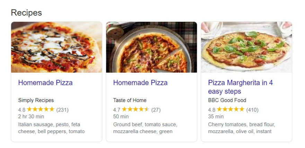Open Pizza Margherita in 4 easy steps
This screenshot has height=148, width=305.
[240, 87]
